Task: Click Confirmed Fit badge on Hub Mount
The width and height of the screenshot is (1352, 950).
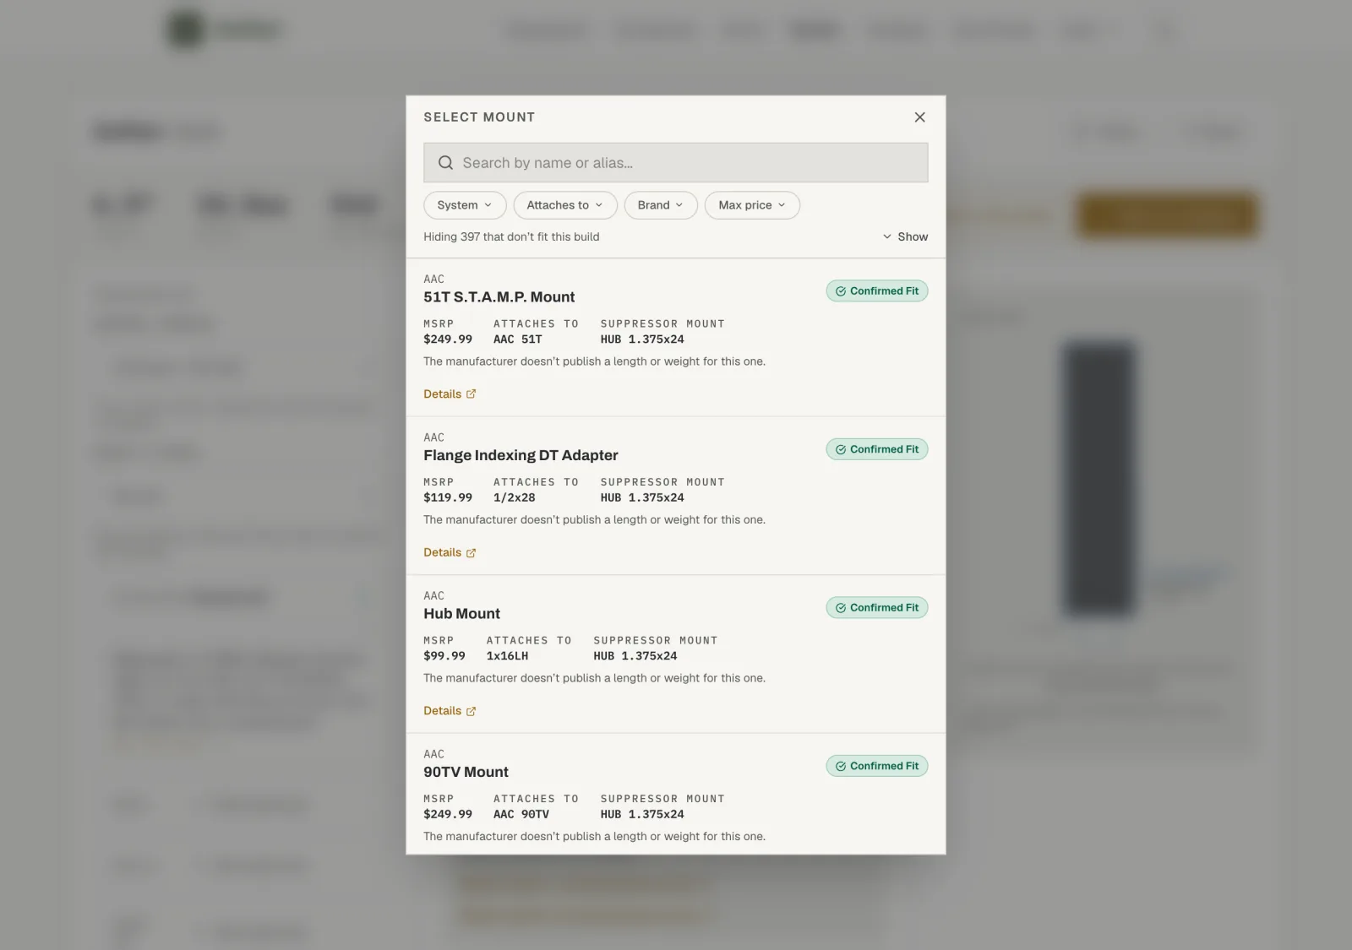Action: (x=877, y=608)
